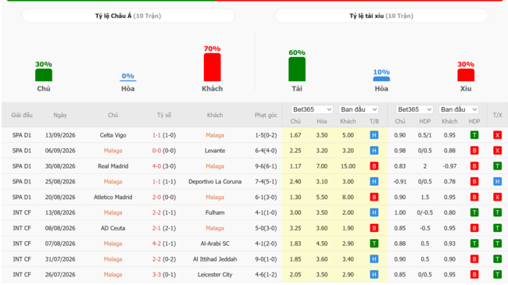Click the 5.50 Hòa odds in Atletico Madrid row

pyautogui.click(x=322, y=197)
